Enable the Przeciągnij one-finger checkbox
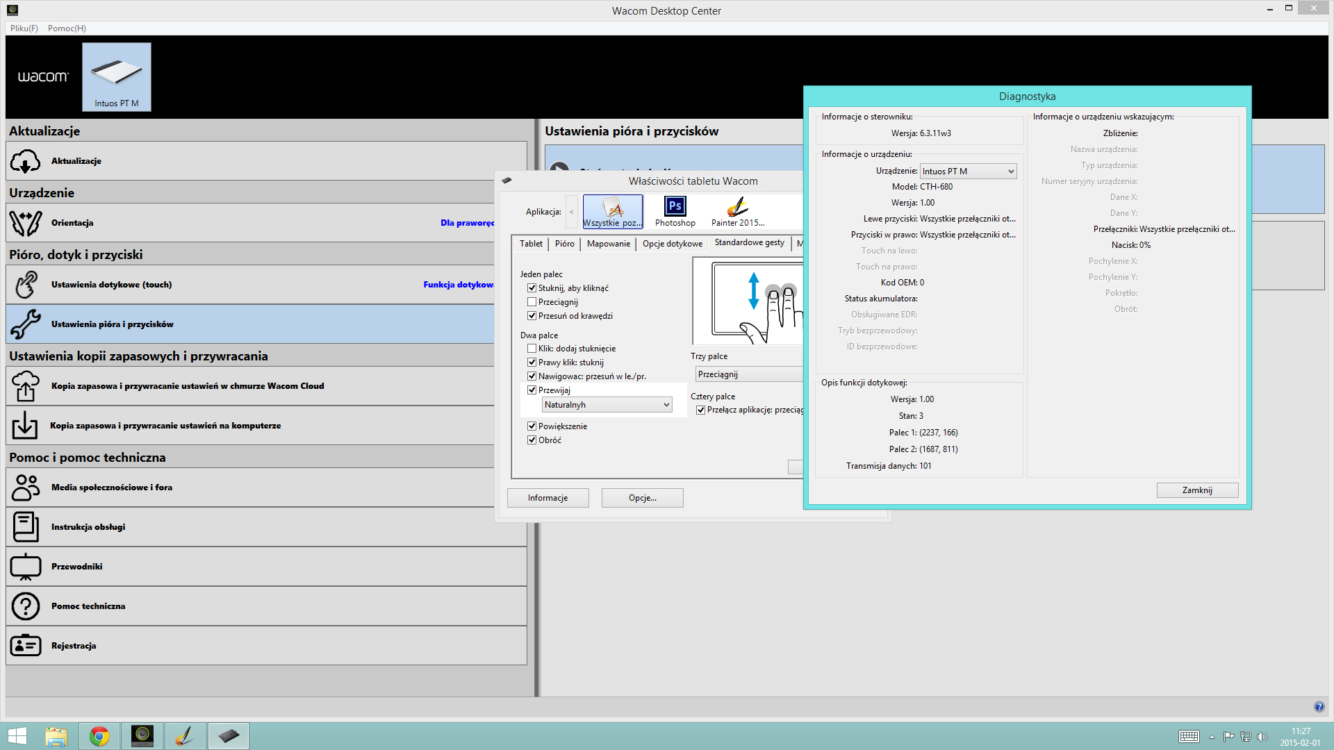 tap(532, 302)
